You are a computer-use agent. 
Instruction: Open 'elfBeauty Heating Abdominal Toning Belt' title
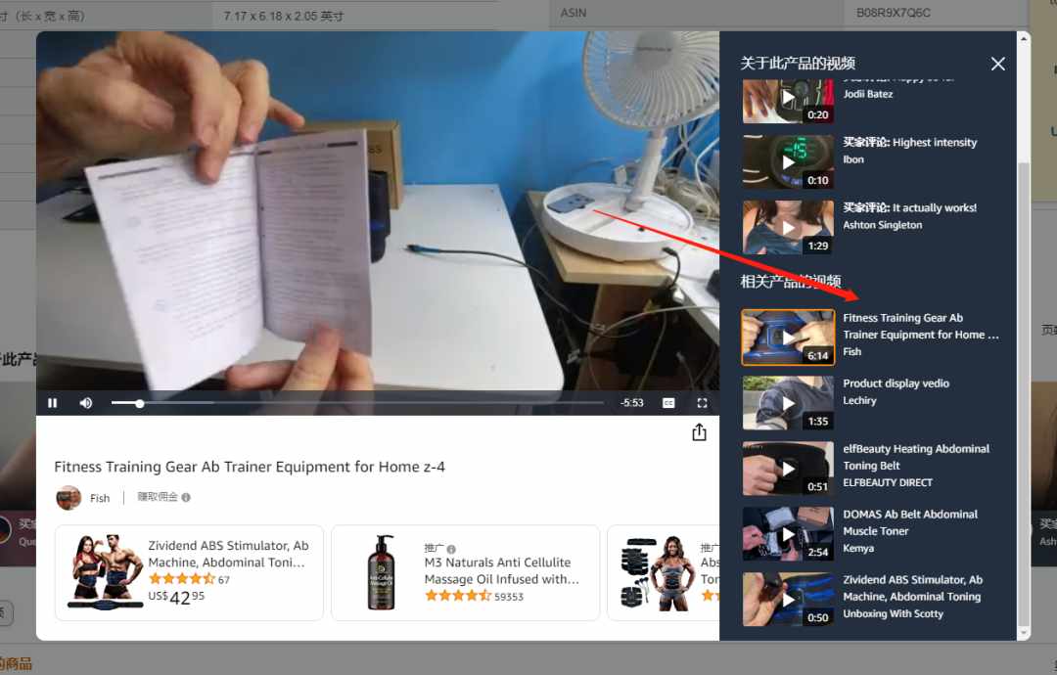coord(916,457)
